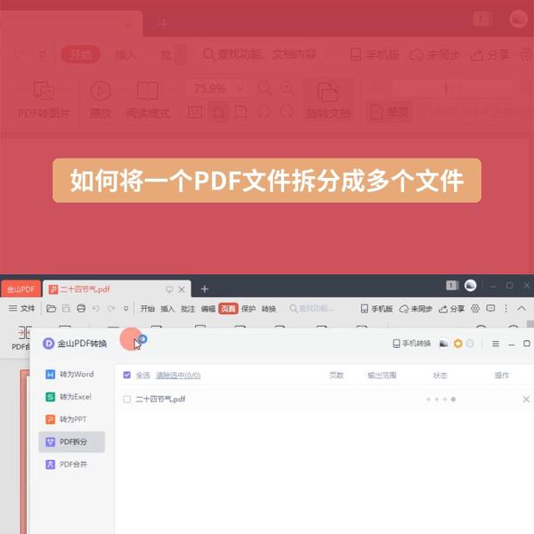Image resolution: width=534 pixels, height=534 pixels.
Task: Switch to the 编辑 ribbon tab
Action: coord(207,309)
